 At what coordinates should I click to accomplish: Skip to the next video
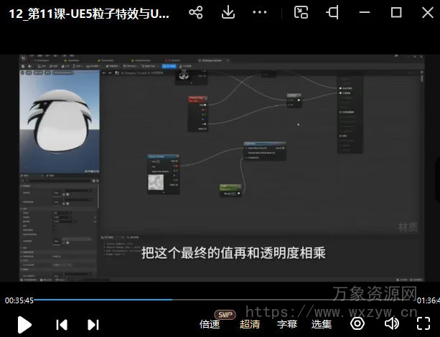[93, 324]
